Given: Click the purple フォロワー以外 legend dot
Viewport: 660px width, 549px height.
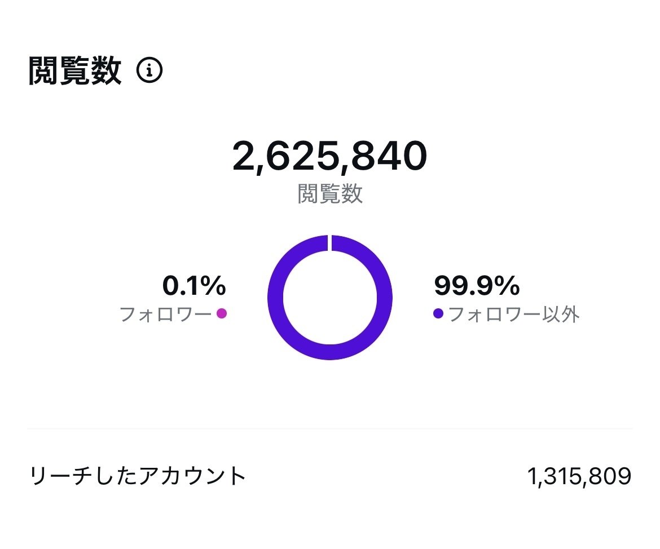Looking at the screenshot, I should [438, 313].
